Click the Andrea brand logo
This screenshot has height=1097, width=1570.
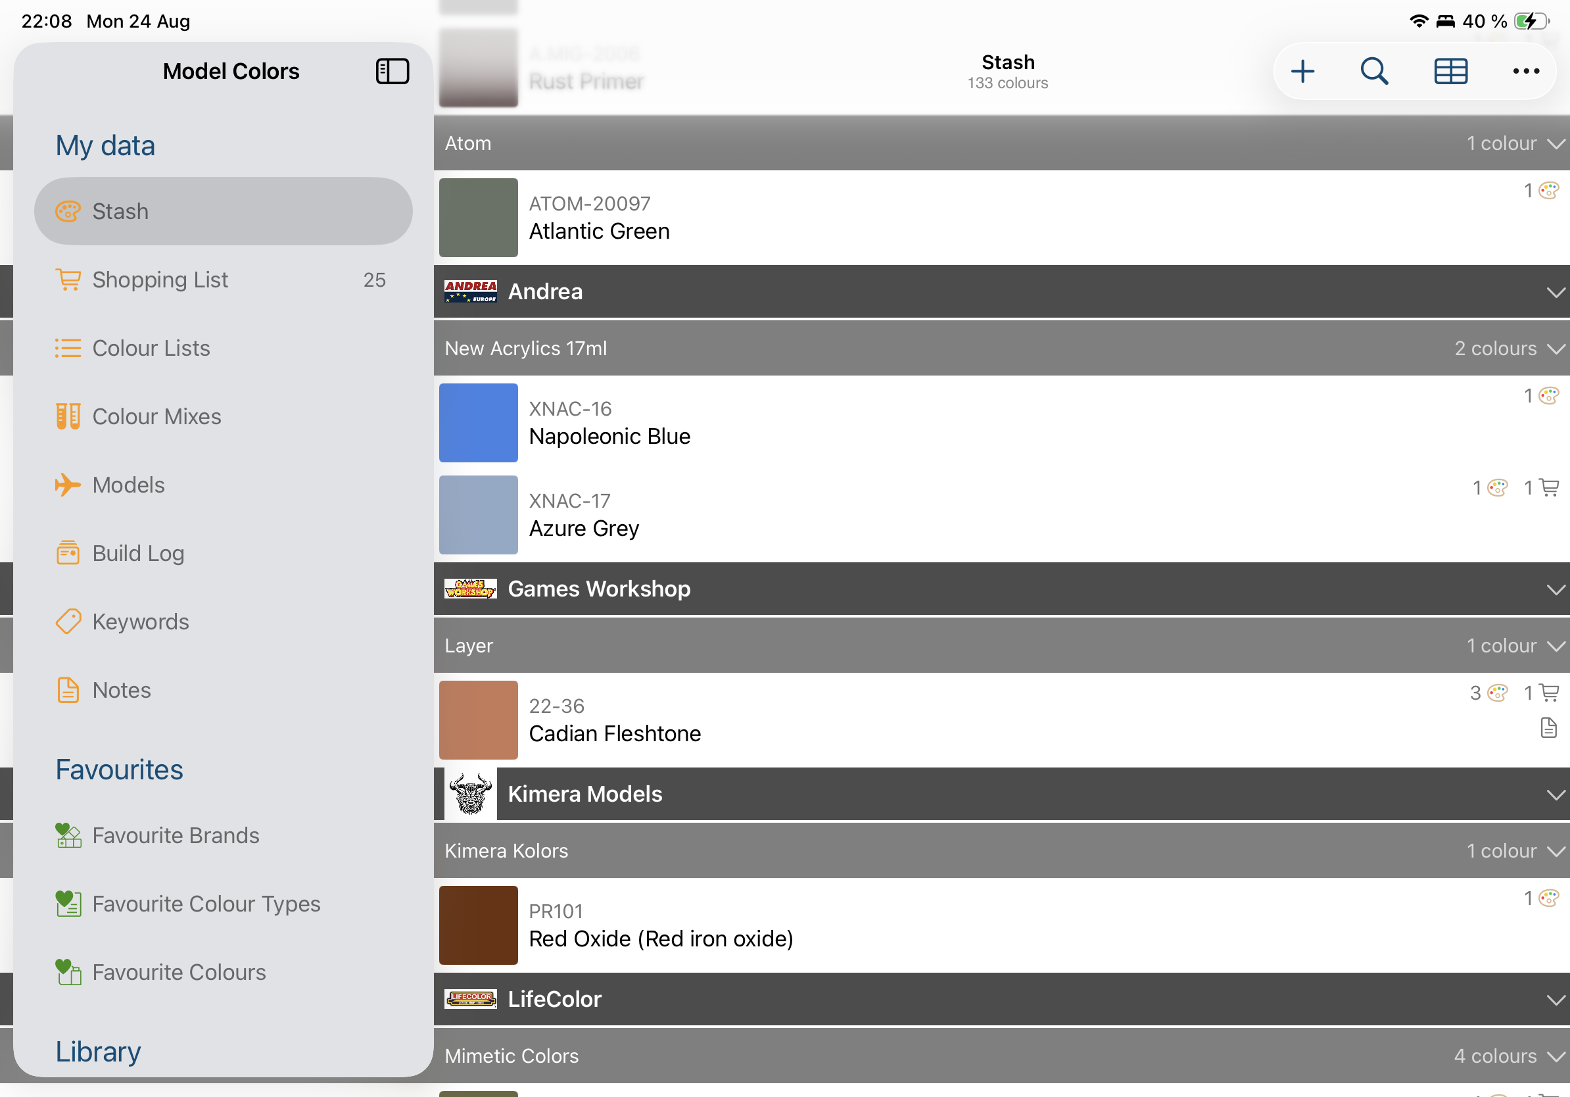[x=471, y=291]
